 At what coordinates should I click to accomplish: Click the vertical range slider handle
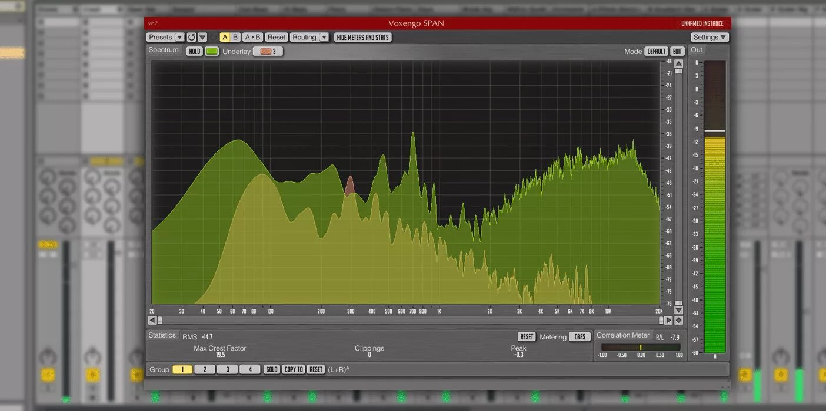678,70
